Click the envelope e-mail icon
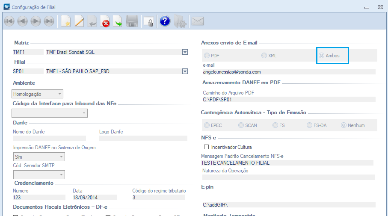Screen dimensions: 388x216 (198, 21)
